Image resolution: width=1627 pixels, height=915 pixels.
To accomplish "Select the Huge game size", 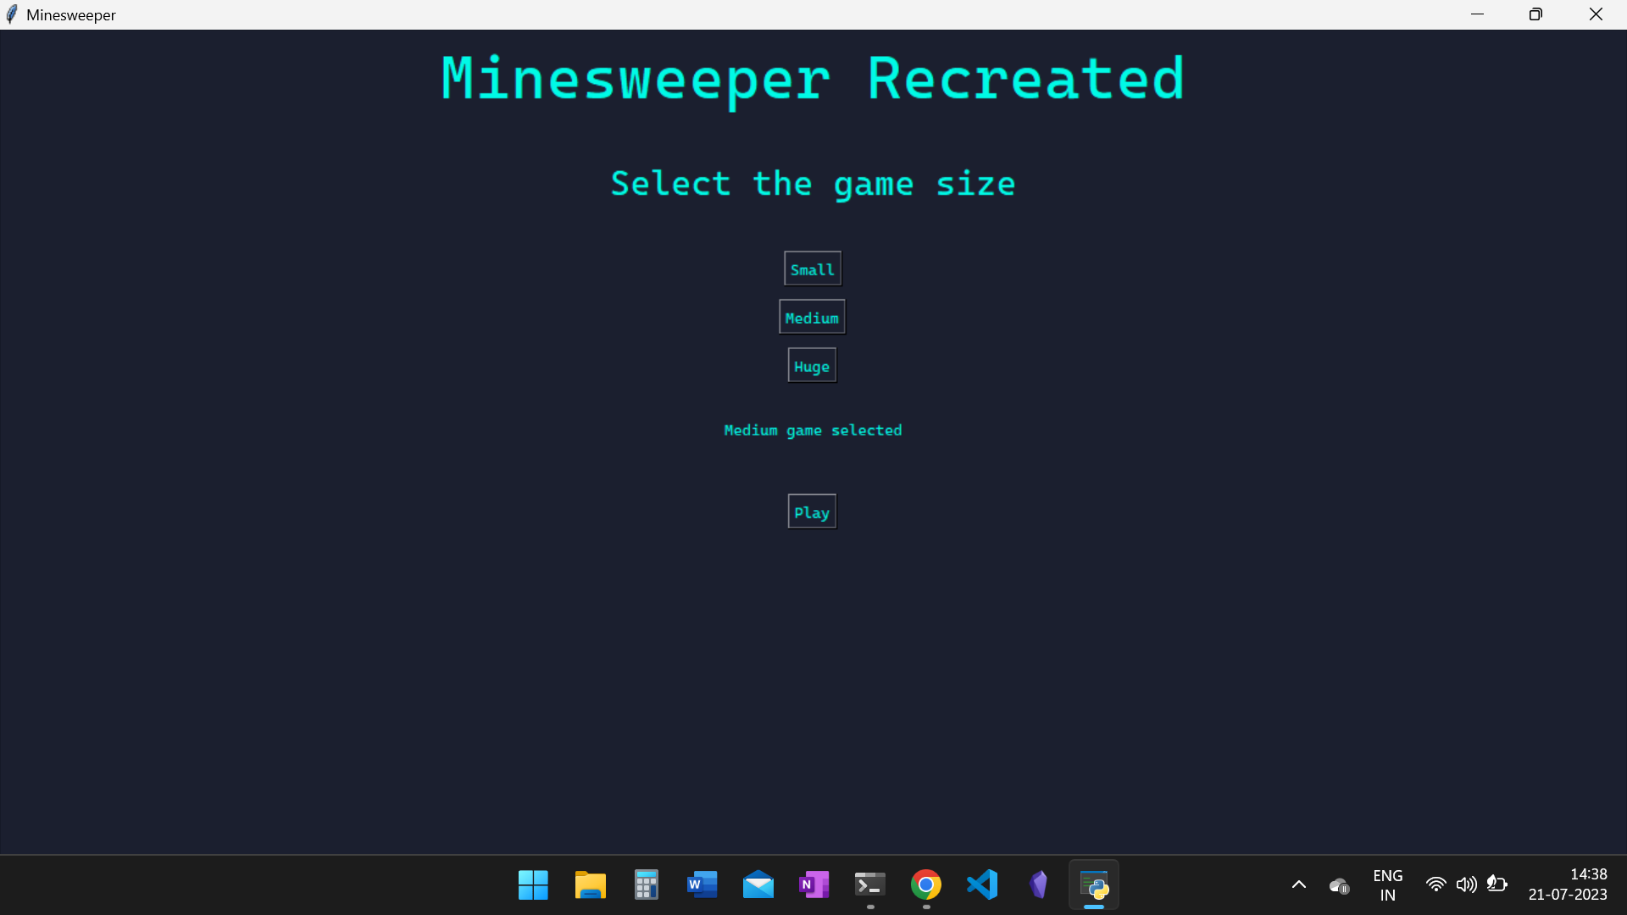I will [x=811, y=365].
